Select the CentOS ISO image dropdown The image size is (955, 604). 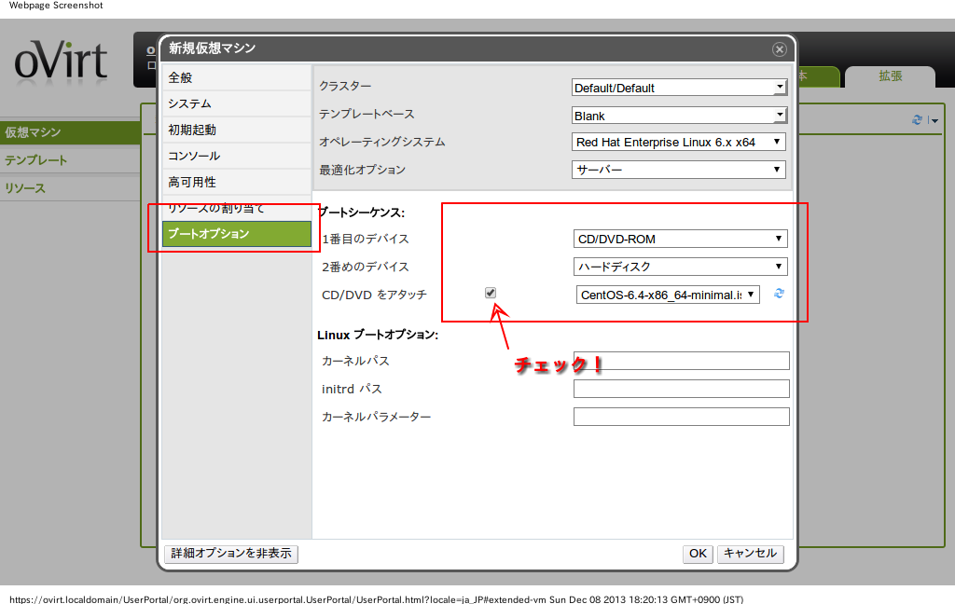click(669, 295)
